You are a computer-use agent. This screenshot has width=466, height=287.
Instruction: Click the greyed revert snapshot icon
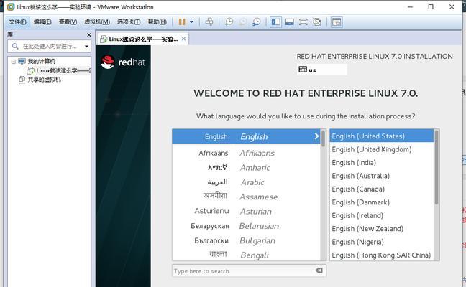[x=243, y=22]
